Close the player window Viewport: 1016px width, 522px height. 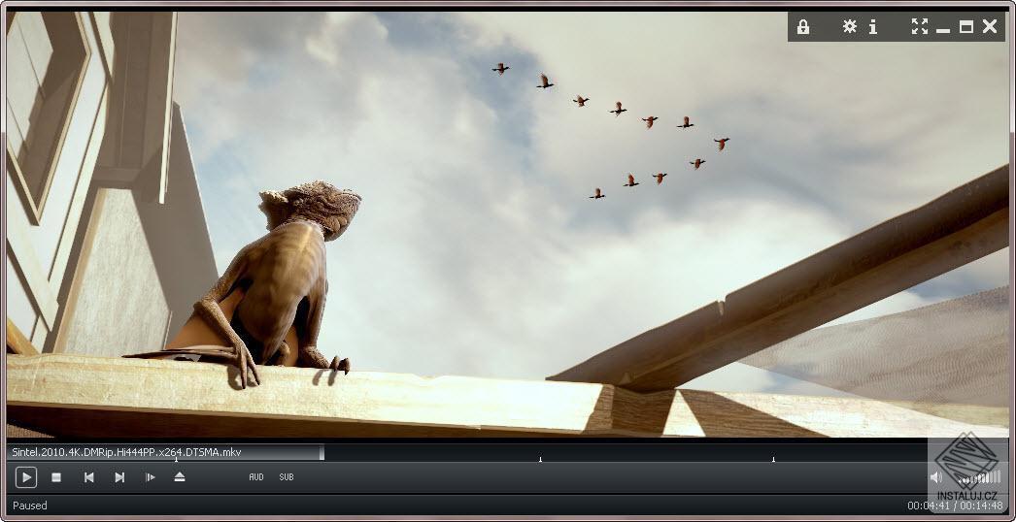(990, 26)
